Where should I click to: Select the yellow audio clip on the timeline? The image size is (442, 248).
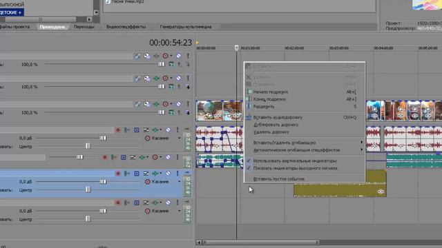340,183
